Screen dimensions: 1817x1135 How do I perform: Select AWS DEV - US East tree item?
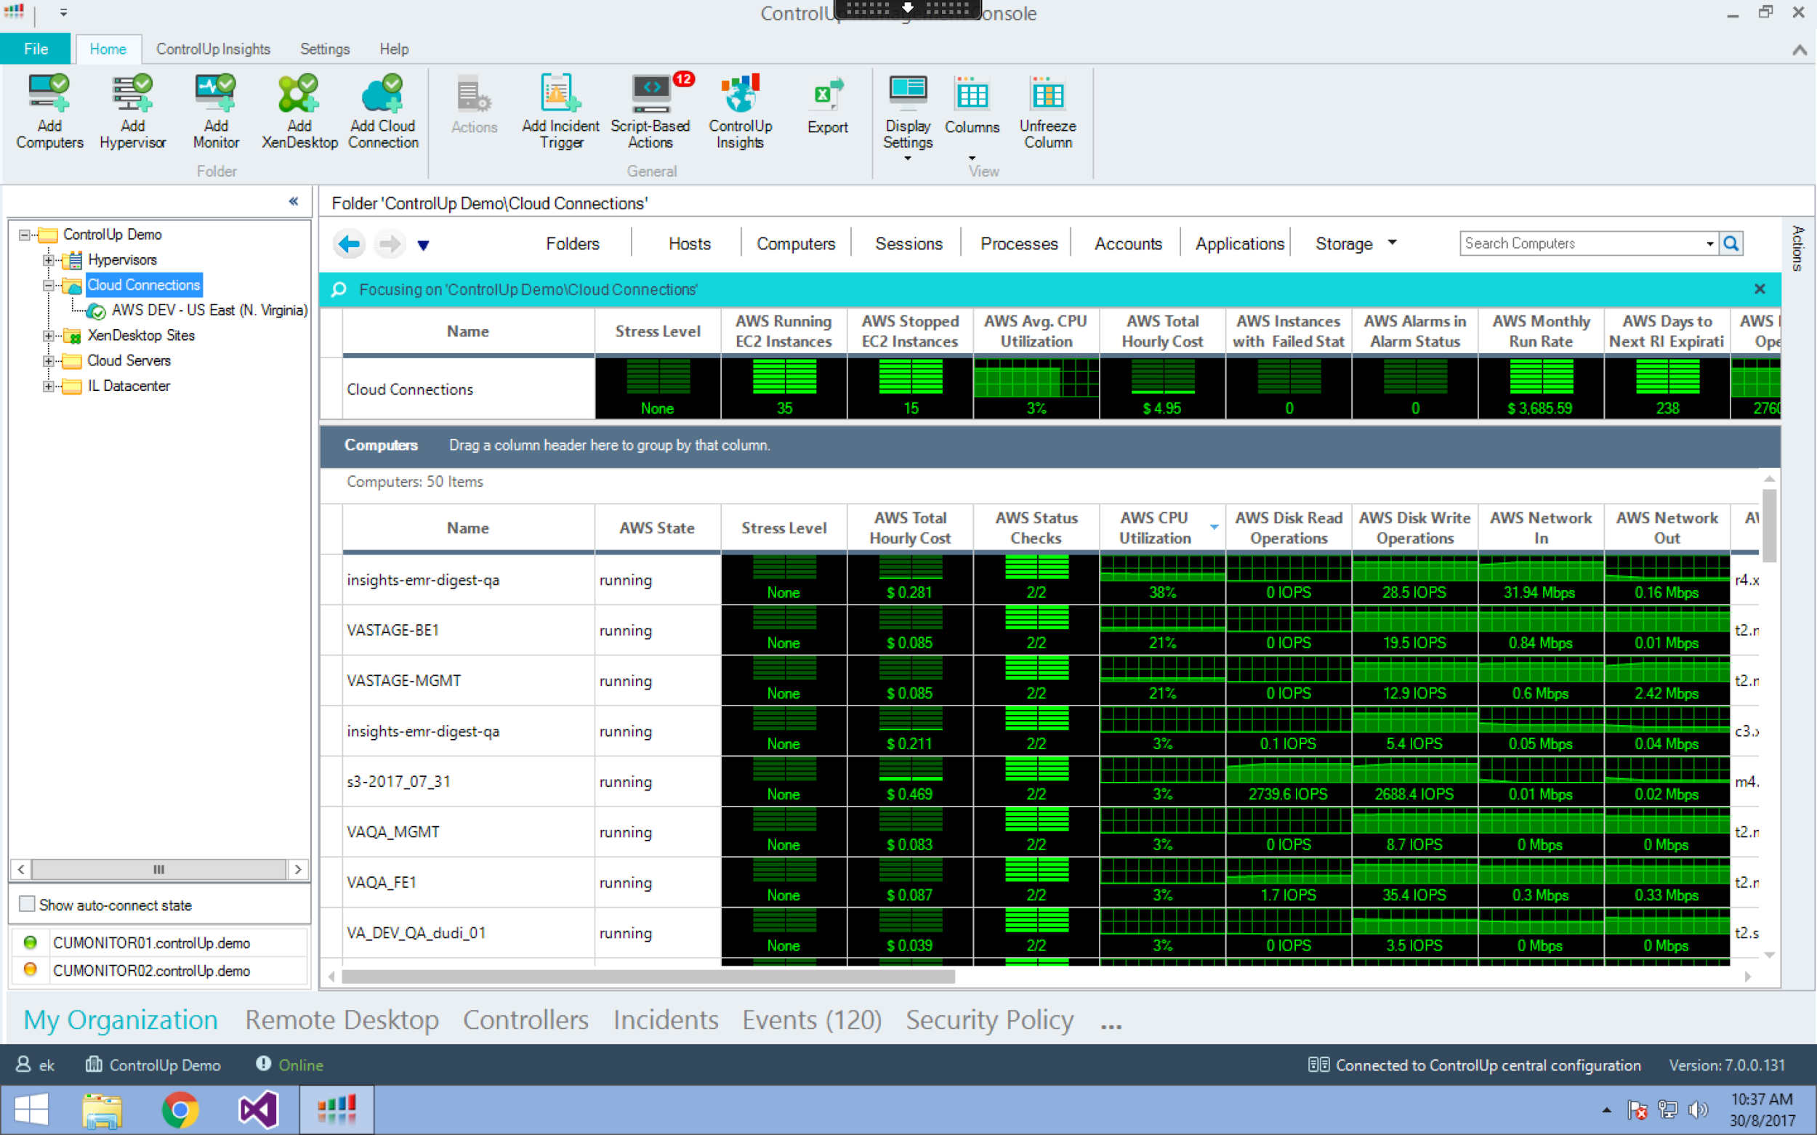tap(209, 310)
